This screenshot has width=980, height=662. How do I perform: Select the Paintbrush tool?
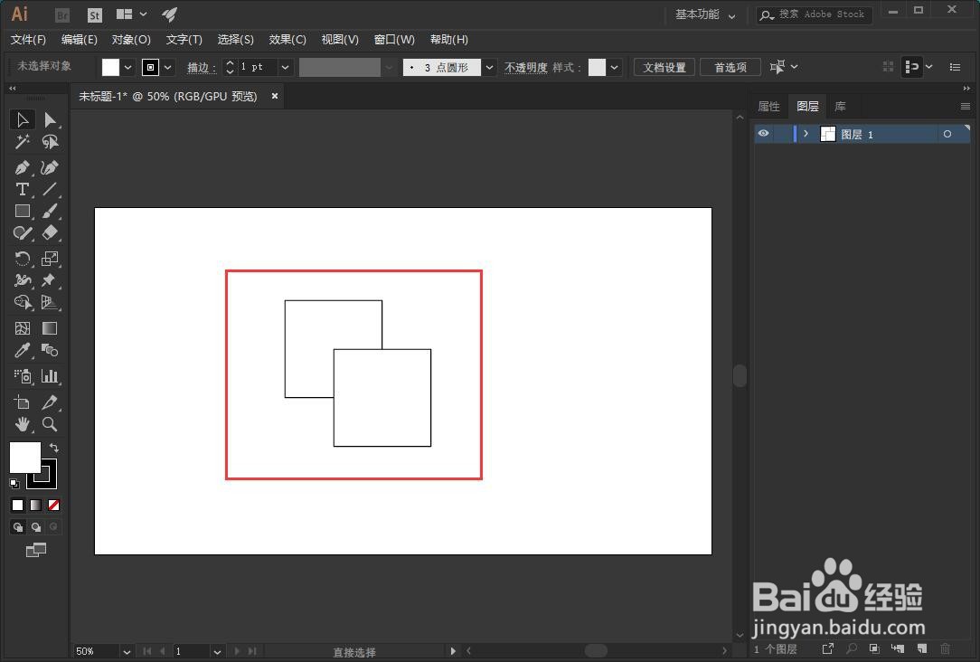coord(50,212)
